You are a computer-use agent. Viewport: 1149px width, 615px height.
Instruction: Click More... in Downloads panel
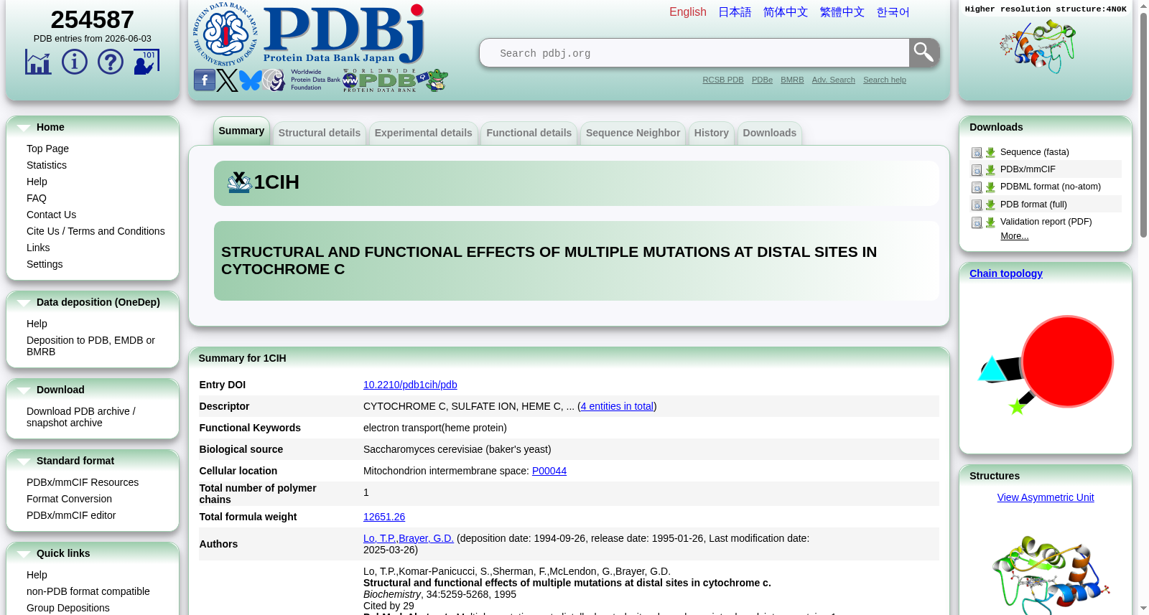click(x=1015, y=236)
